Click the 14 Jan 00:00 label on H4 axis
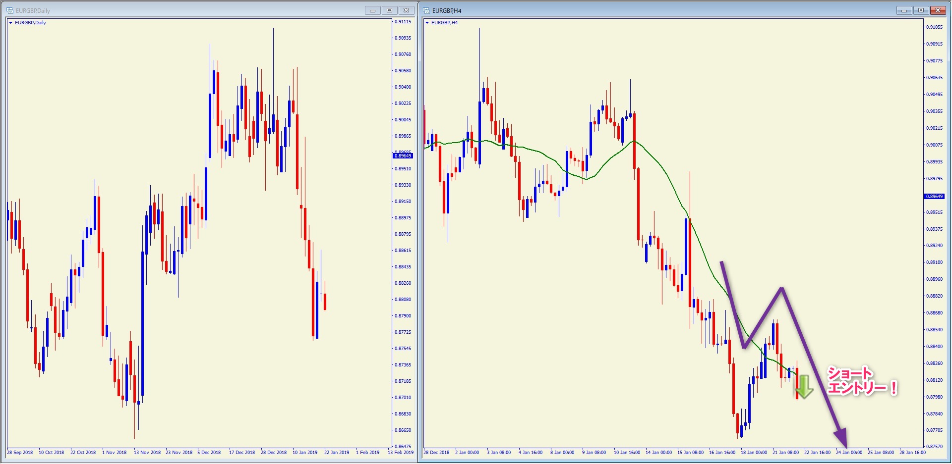This screenshot has height=464, width=952. pos(658,453)
